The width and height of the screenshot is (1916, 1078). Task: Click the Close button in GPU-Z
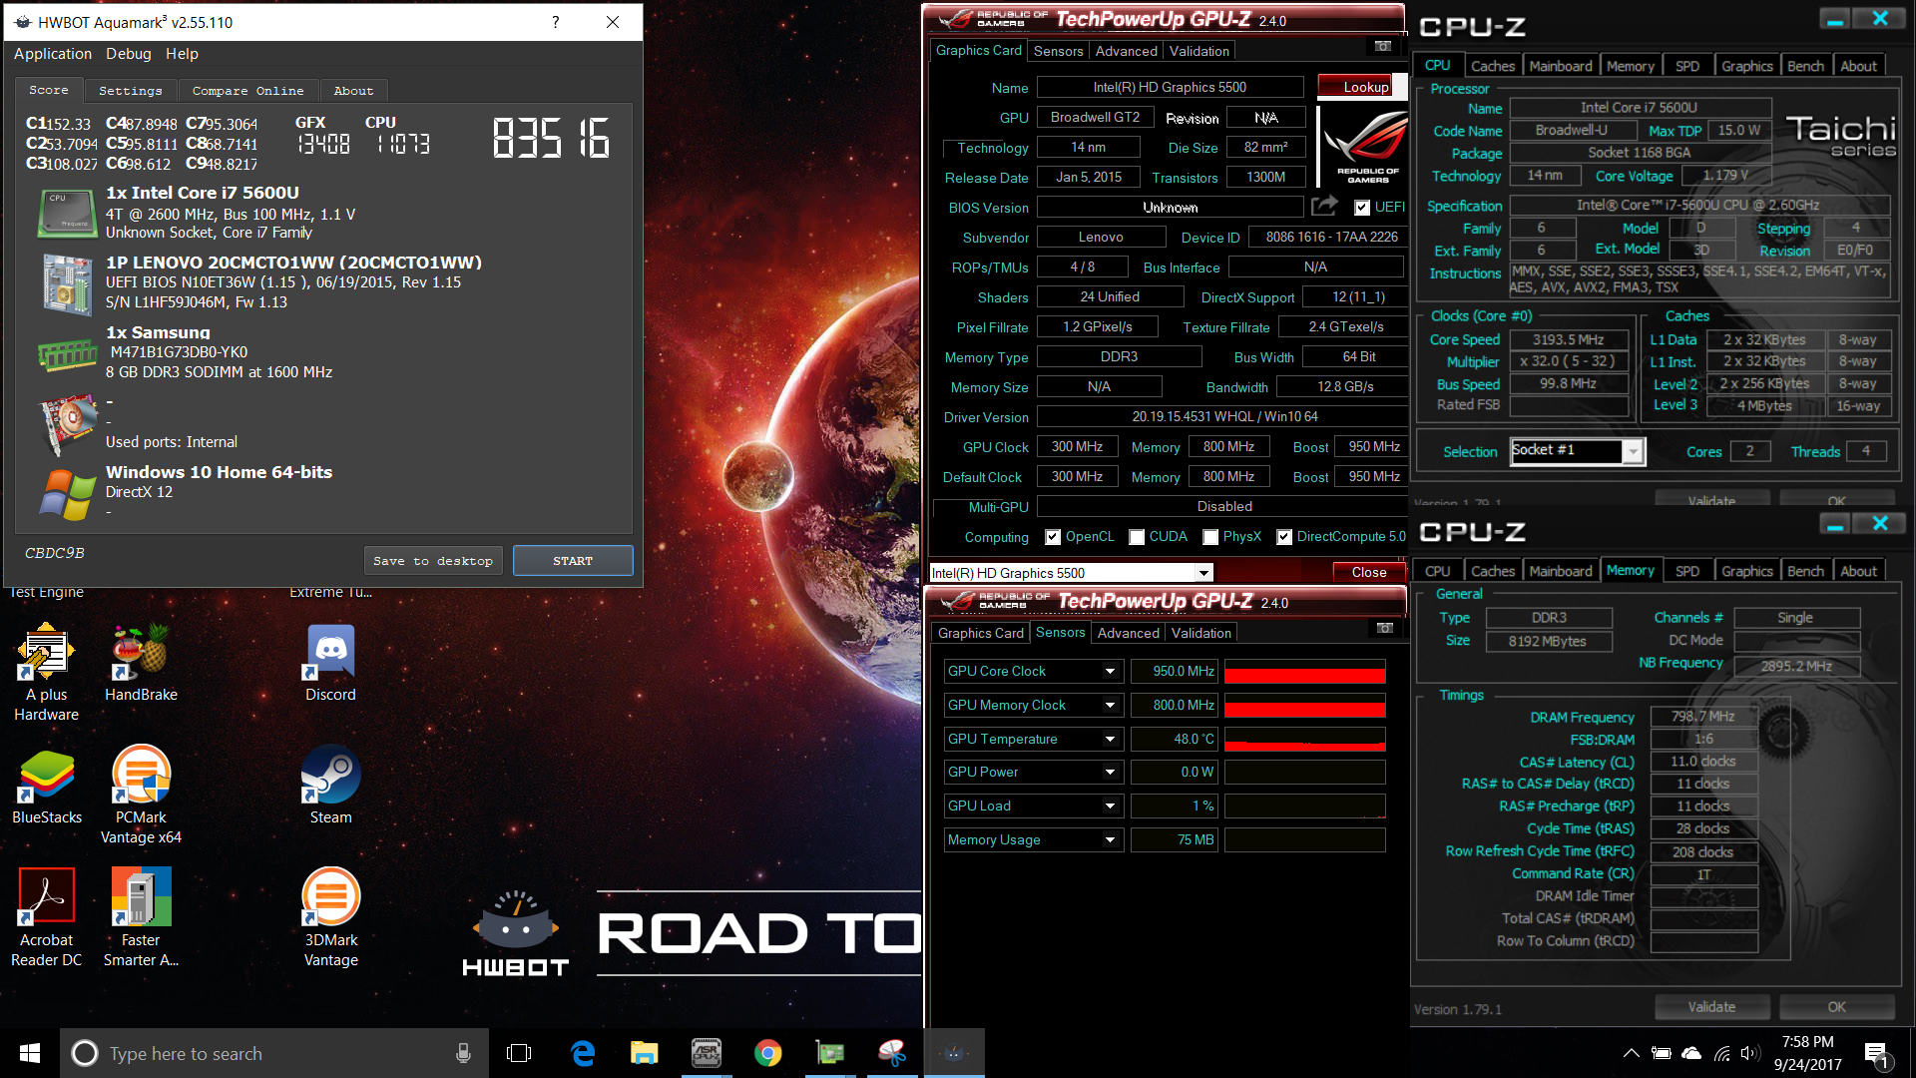coord(1369,572)
